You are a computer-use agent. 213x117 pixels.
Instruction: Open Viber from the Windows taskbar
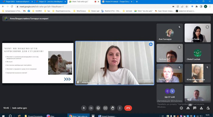[51, 116]
